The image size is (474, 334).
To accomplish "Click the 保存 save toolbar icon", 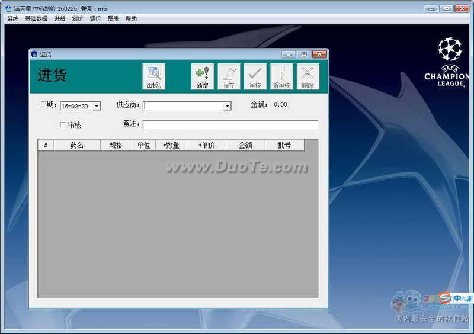I will click(x=229, y=76).
